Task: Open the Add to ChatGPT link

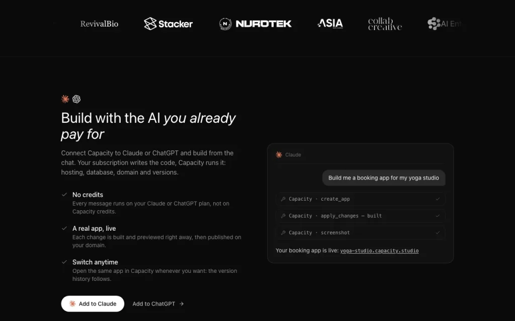Action: [x=158, y=304]
